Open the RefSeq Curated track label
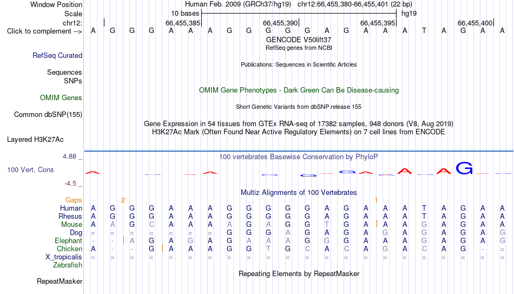Screen dimensions: 514x294 click(x=57, y=55)
